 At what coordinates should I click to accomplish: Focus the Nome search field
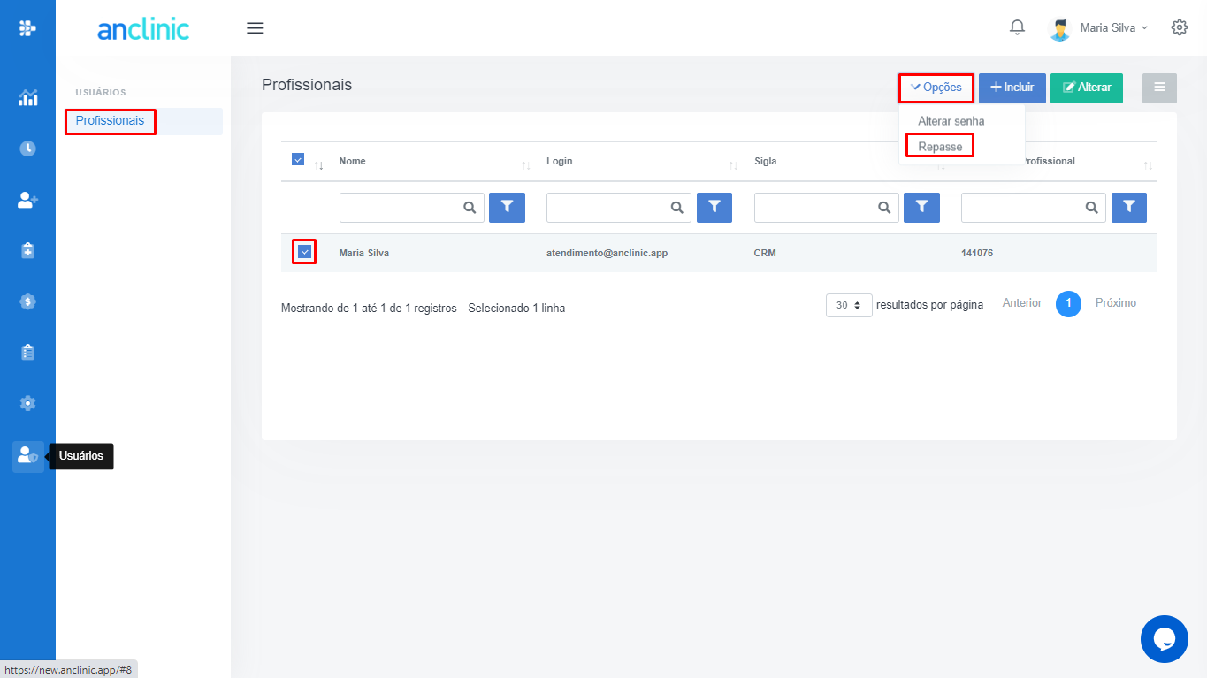tap(411, 207)
